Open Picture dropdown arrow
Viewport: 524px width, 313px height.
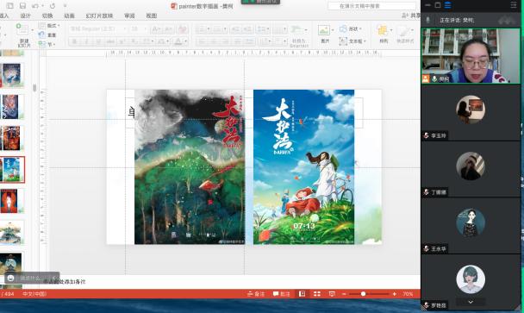point(333,30)
